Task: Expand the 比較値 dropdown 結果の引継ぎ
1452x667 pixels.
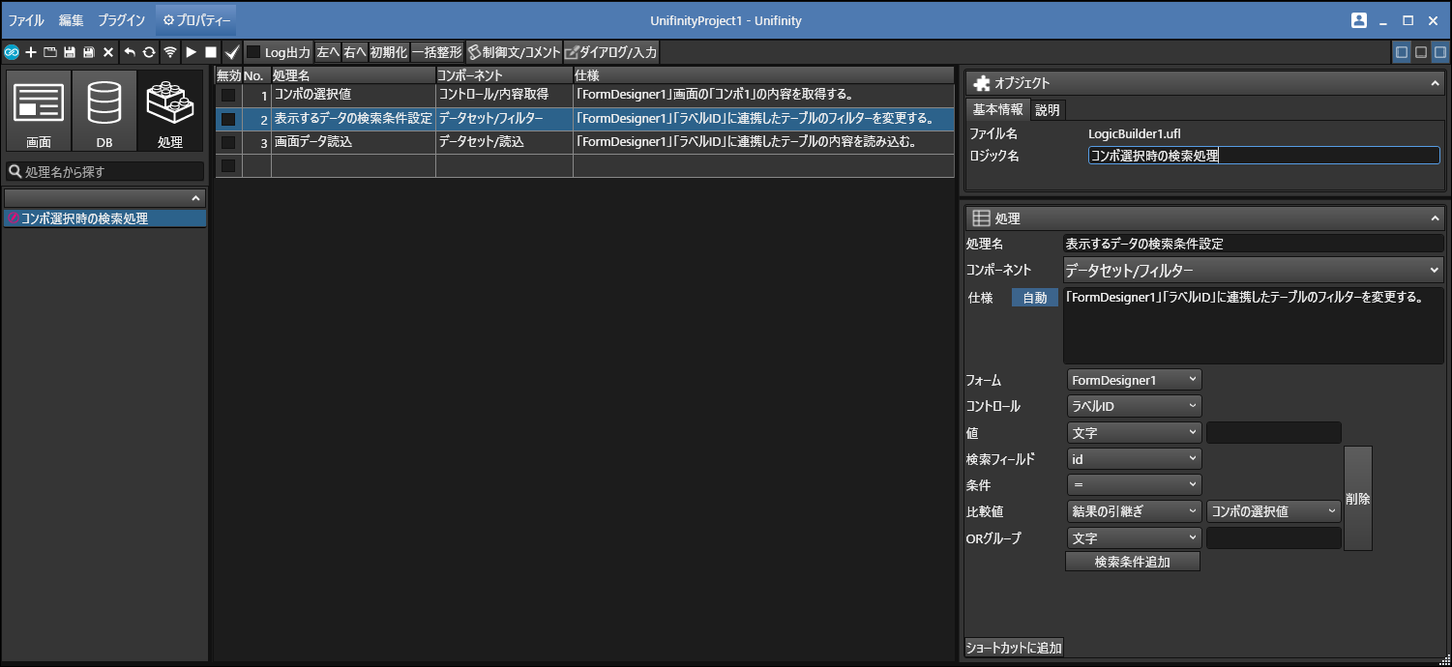Action: [1134, 511]
